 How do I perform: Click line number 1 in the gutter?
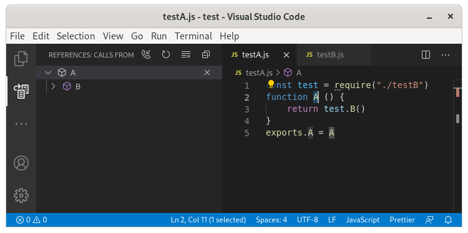246,86
